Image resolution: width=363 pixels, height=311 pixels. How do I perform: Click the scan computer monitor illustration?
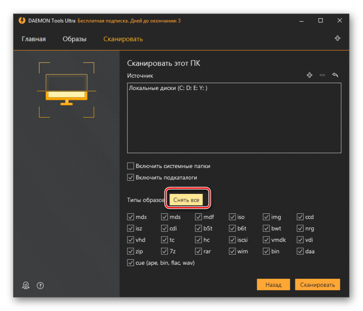66,90
